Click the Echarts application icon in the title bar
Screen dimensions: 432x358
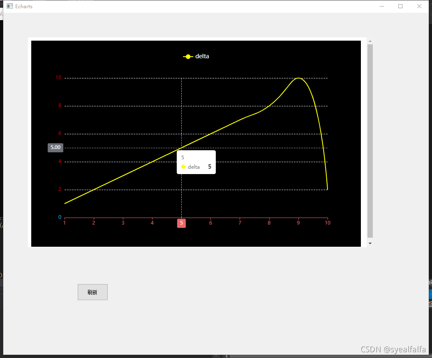coord(9,6)
